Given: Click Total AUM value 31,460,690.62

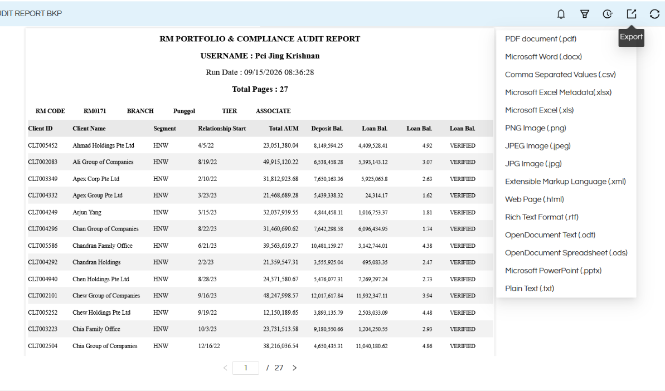Looking at the screenshot, I should coord(280,229).
